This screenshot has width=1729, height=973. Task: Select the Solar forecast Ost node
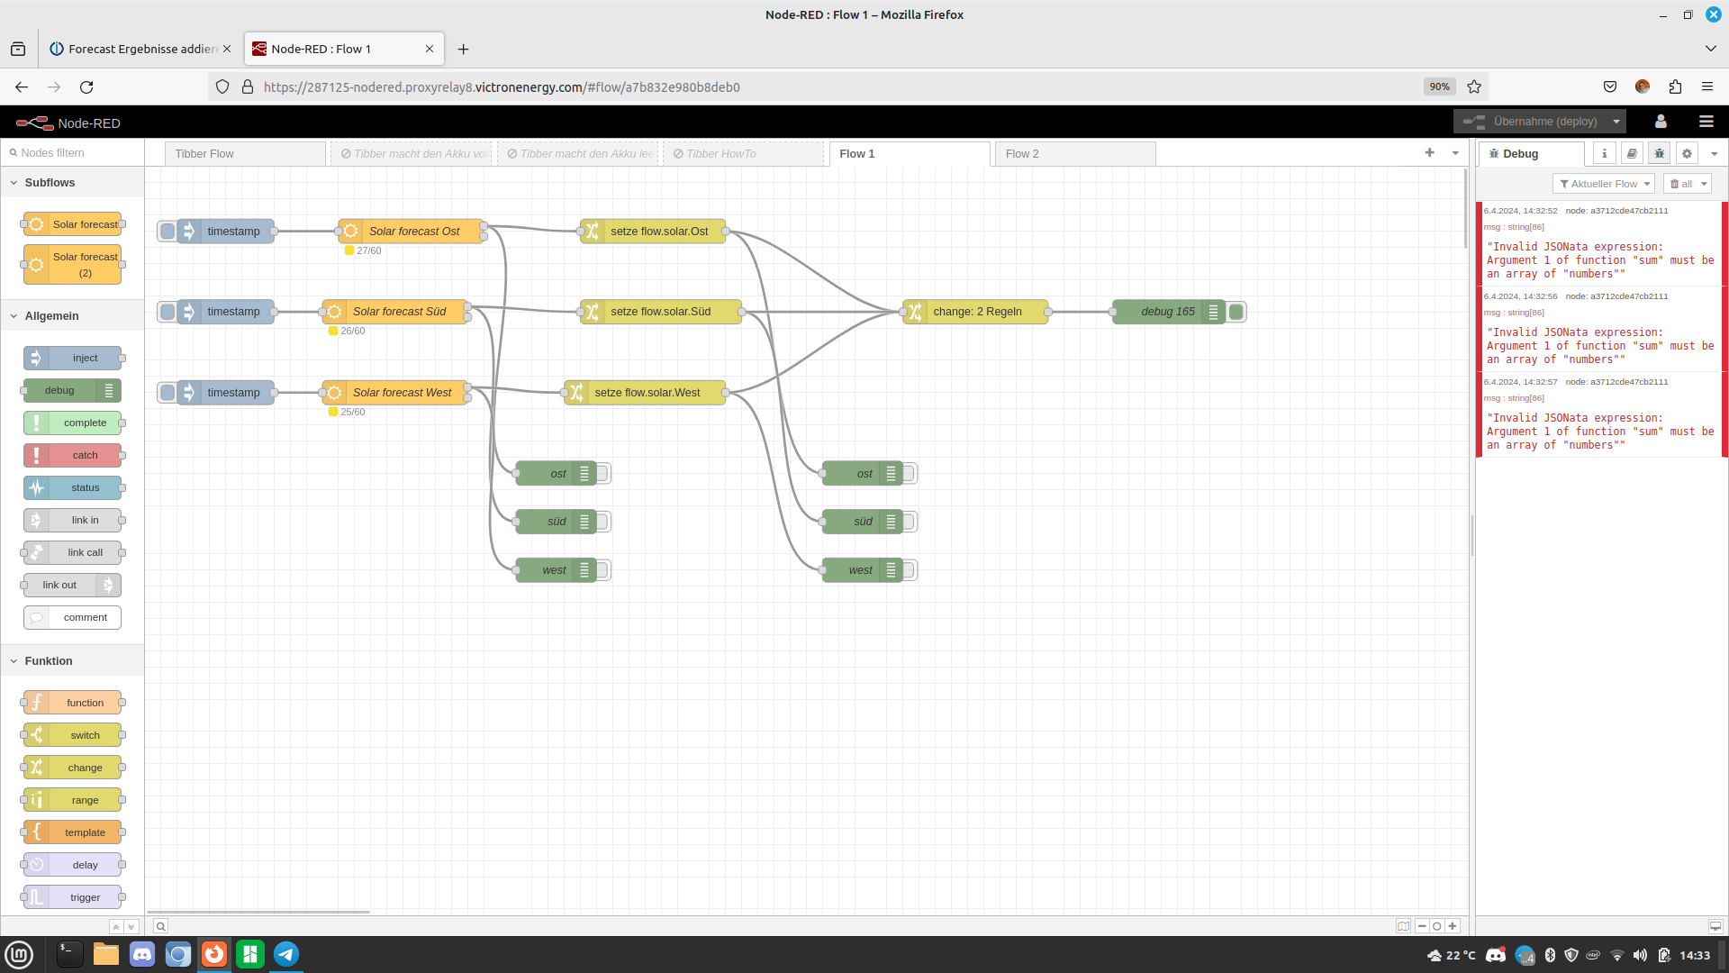click(411, 231)
